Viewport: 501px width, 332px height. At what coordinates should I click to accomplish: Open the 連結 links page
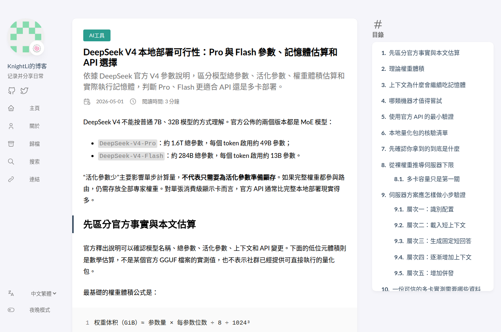(35, 179)
